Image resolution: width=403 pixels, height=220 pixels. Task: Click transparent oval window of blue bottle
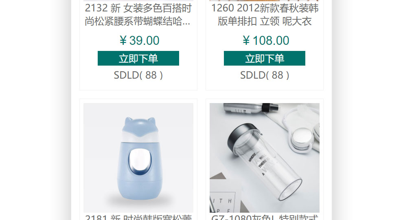pyautogui.click(x=140, y=162)
